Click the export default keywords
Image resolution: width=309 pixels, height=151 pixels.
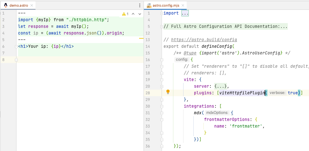pyautogui.click(x=181, y=47)
